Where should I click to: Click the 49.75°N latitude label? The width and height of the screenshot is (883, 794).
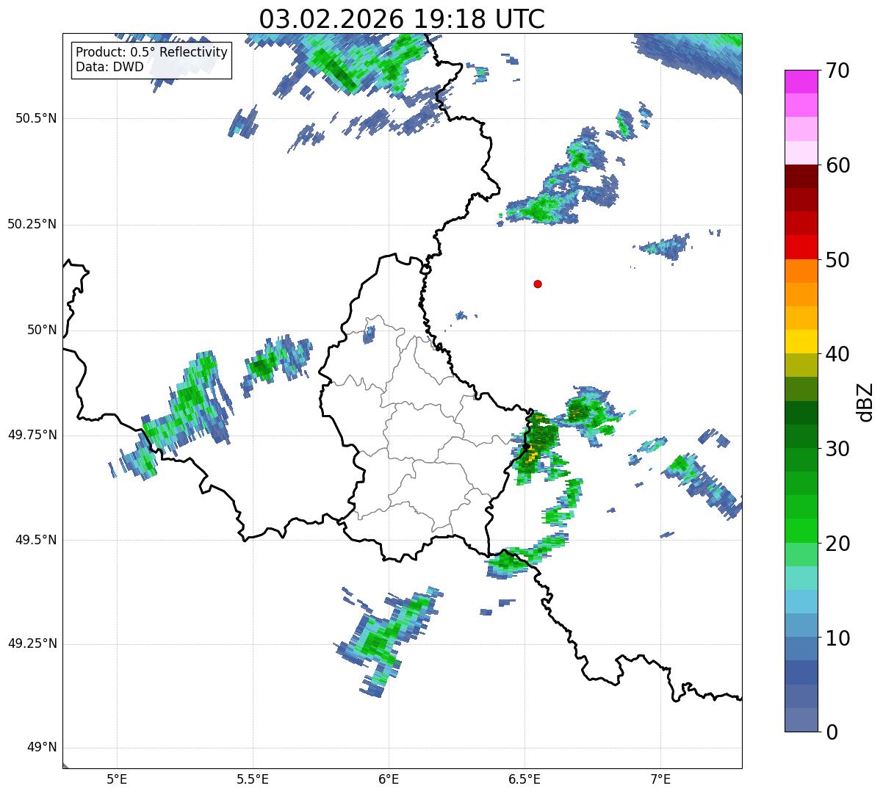point(32,436)
